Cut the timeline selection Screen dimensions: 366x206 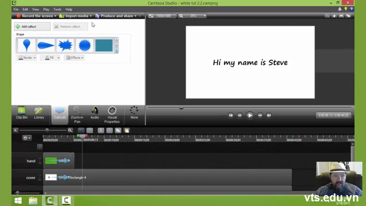tap(101, 130)
